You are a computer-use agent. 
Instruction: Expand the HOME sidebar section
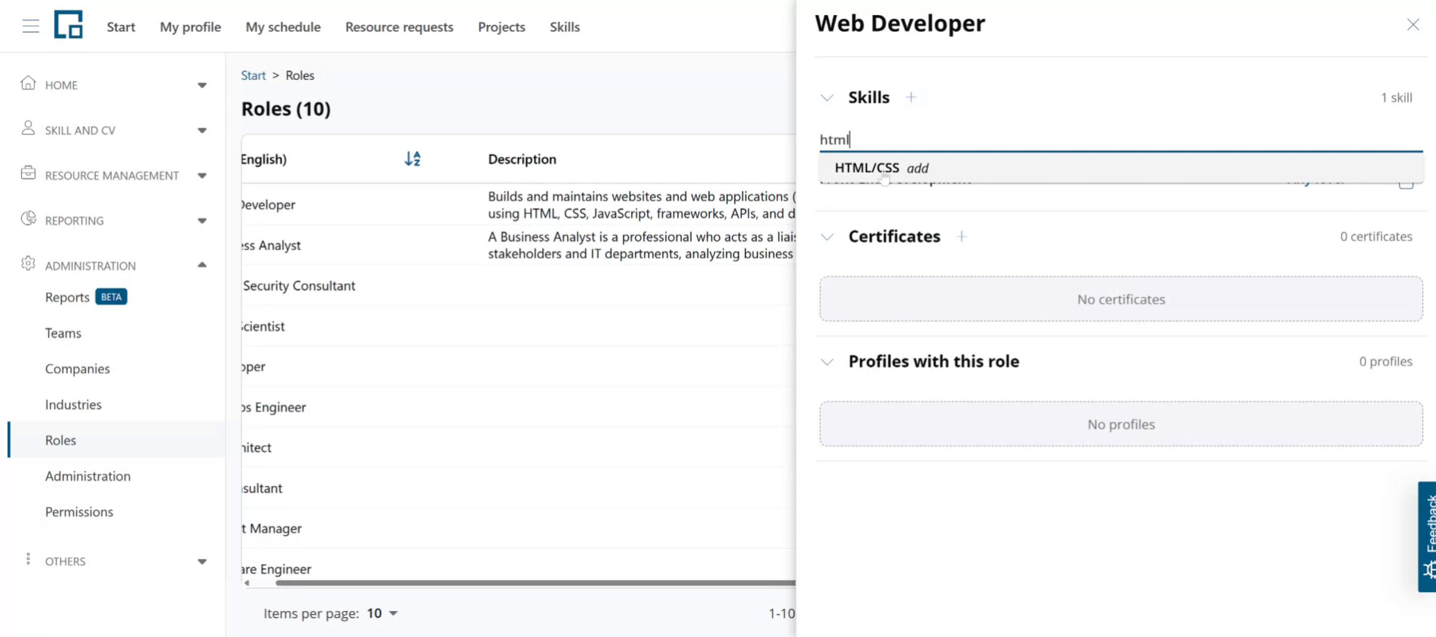pos(202,85)
